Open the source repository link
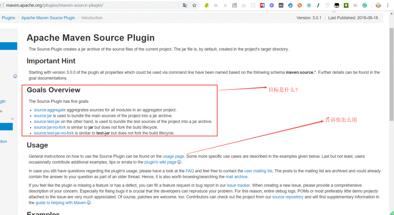This screenshot has width=394, height=215. (x=288, y=197)
